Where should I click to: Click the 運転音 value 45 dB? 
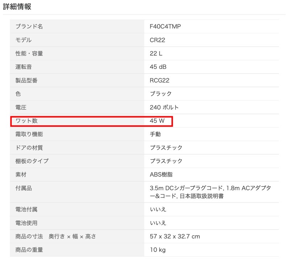click(158, 67)
